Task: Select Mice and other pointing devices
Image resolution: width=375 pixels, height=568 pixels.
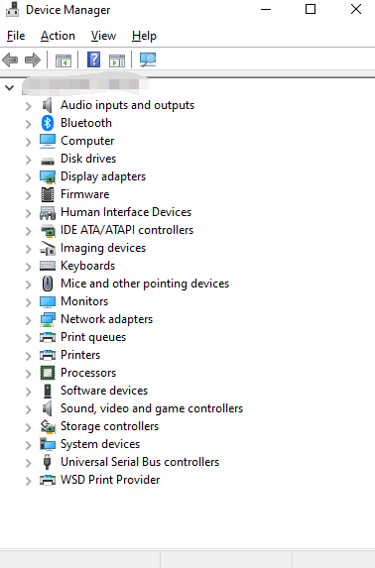Action: click(x=145, y=284)
